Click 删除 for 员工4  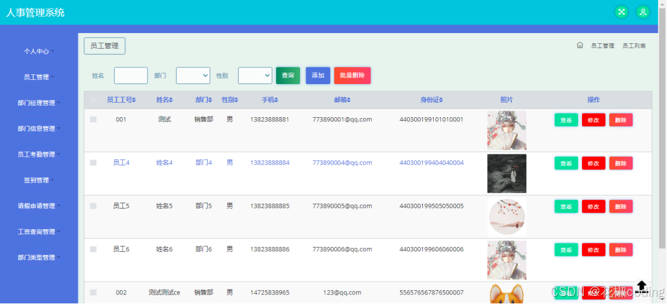click(621, 163)
